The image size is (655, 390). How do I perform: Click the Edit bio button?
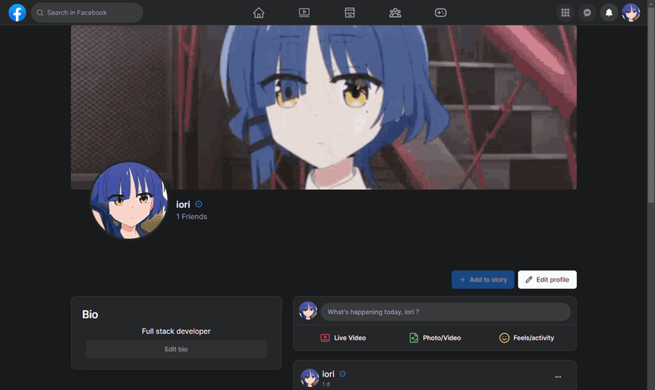pos(176,349)
